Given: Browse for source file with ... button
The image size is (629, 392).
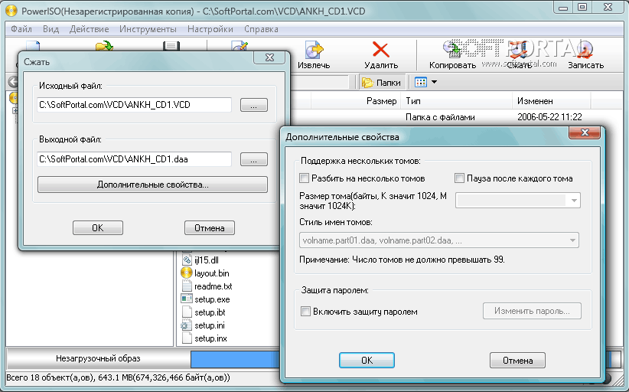Looking at the screenshot, I should pos(253,105).
